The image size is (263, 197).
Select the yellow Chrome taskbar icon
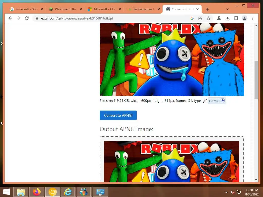point(52,192)
